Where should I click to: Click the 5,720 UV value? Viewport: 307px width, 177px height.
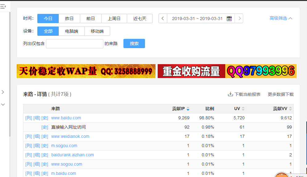[x=239, y=118]
